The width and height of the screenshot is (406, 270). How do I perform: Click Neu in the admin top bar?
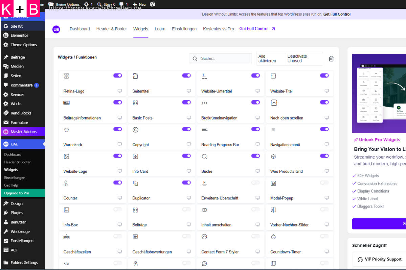[x=139, y=4]
